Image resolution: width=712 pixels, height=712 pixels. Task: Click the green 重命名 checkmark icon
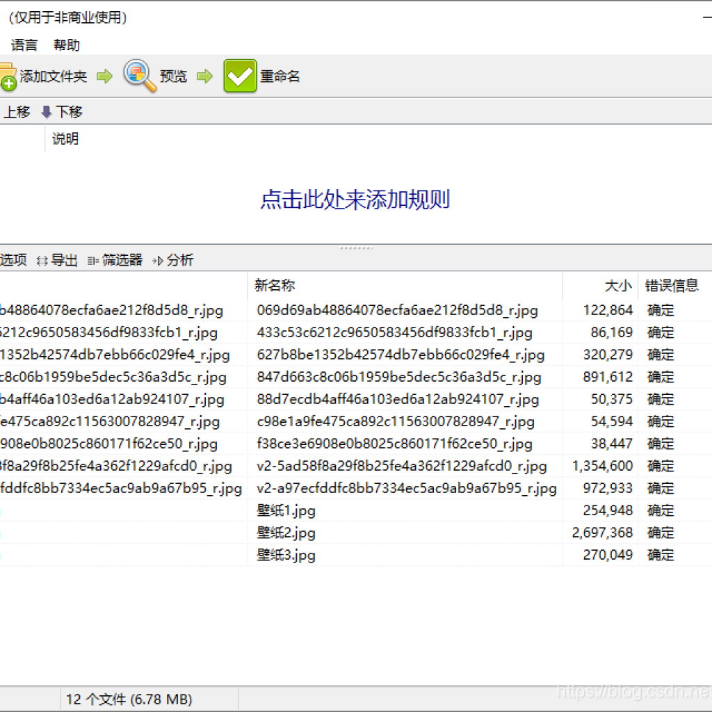pos(239,75)
